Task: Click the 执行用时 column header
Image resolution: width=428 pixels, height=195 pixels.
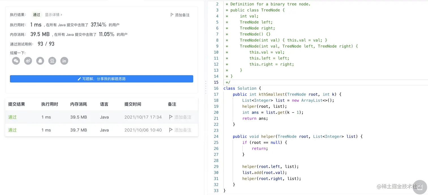Action: coord(50,104)
